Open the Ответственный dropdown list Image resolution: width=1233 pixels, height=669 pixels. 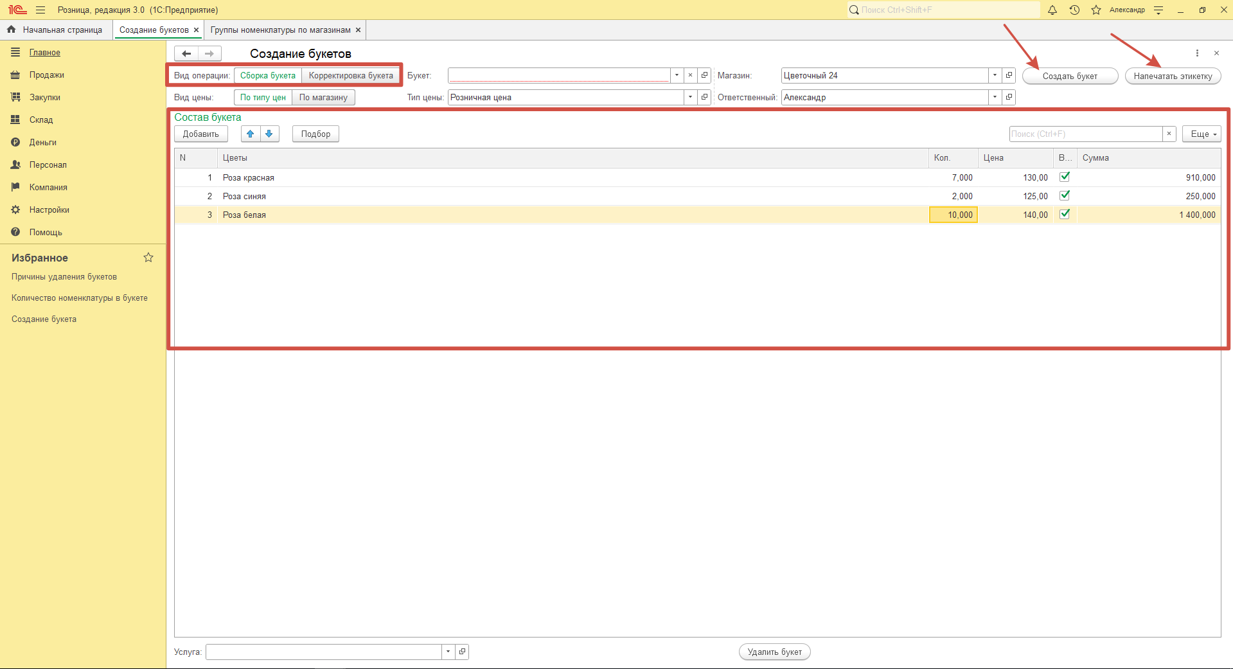(995, 97)
